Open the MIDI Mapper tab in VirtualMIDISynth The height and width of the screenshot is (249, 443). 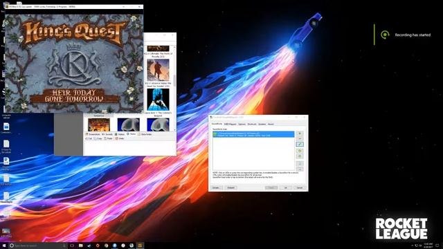(x=230, y=124)
